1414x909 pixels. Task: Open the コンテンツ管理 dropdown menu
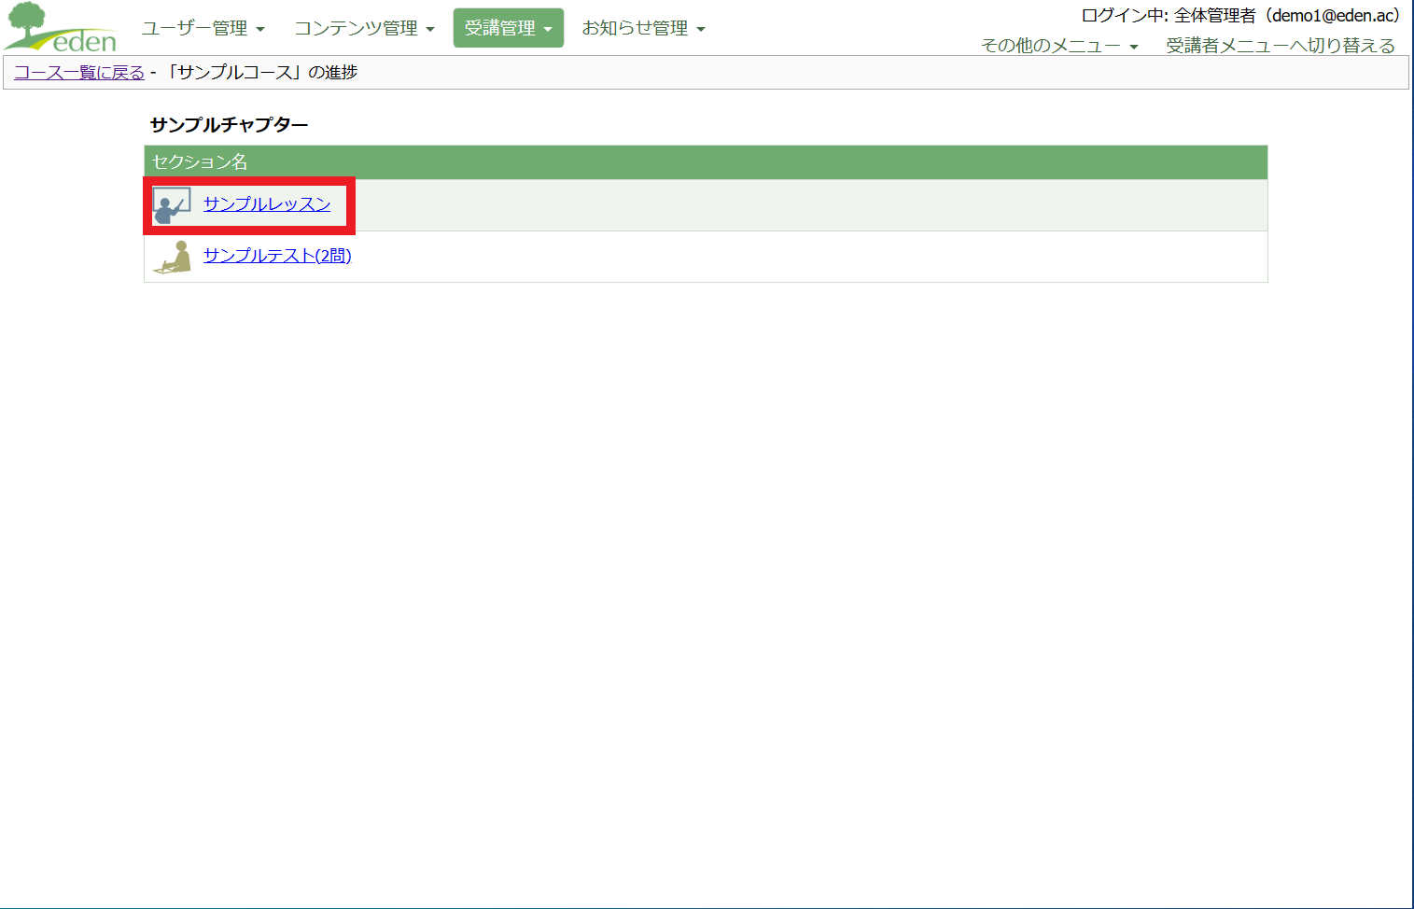(365, 28)
